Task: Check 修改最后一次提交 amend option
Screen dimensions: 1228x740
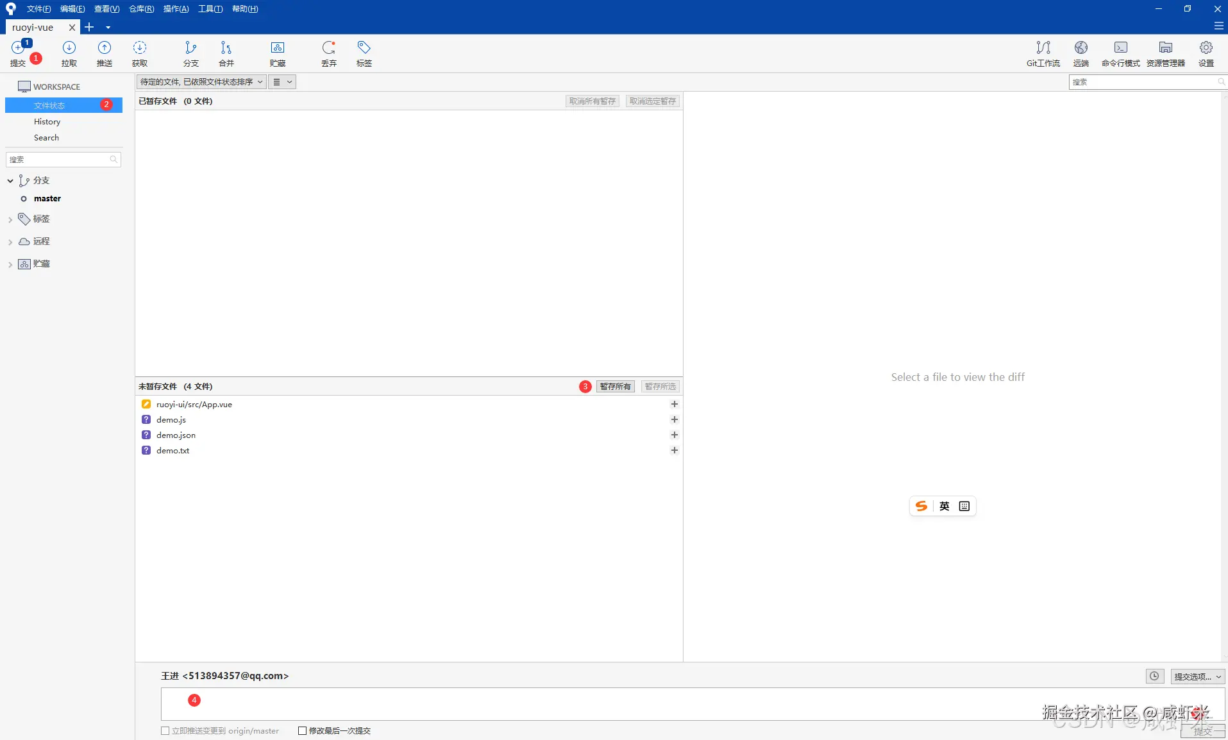Action: [302, 730]
